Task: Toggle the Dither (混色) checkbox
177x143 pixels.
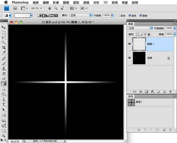Action: click(130, 15)
